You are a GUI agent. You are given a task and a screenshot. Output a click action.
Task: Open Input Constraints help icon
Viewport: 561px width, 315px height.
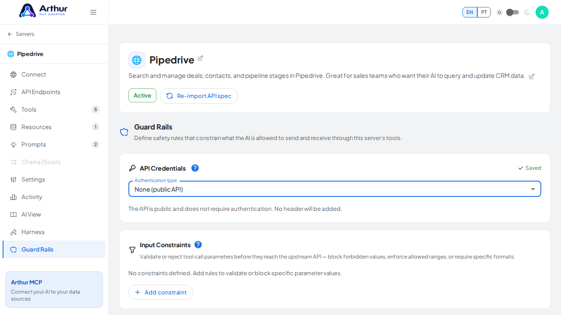pos(198,245)
